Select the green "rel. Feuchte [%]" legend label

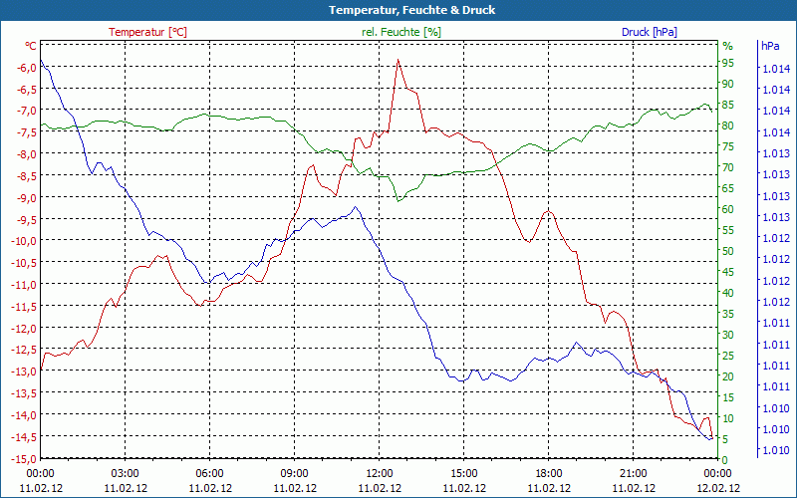(x=401, y=32)
